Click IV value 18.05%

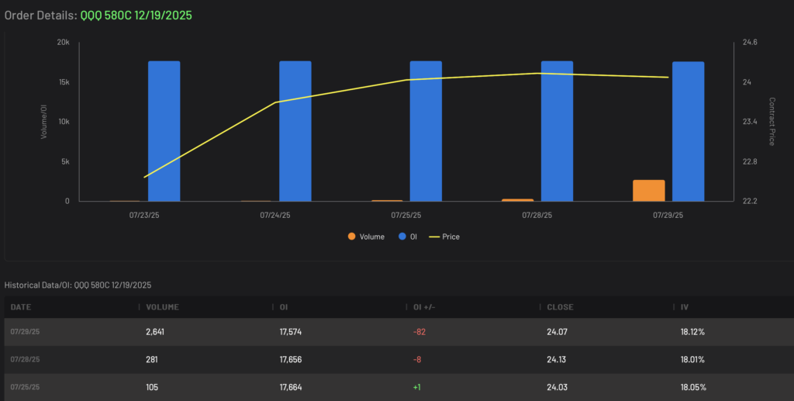693,387
